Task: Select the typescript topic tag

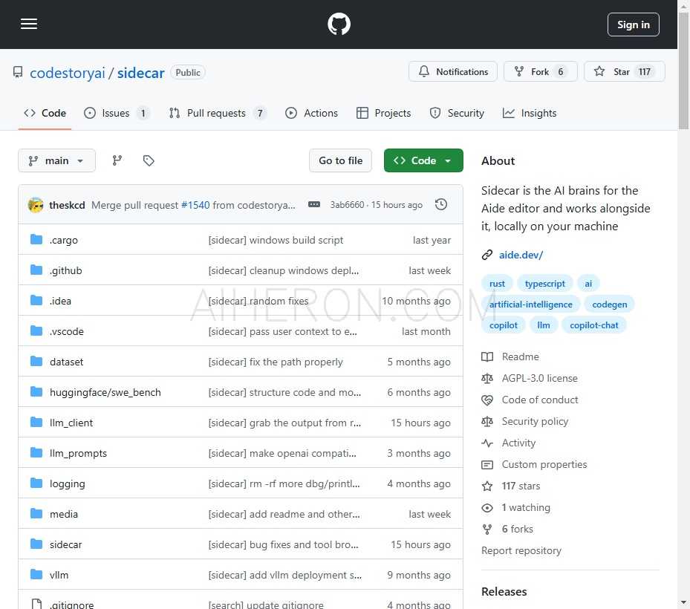Action: point(544,284)
